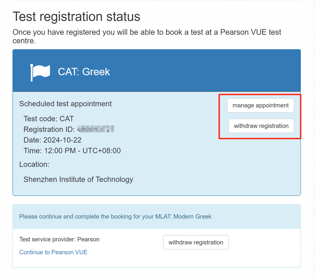This screenshot has height=279, width=316.
Task: Select the date 2024-10-22
Action: [x=62, y=140]
